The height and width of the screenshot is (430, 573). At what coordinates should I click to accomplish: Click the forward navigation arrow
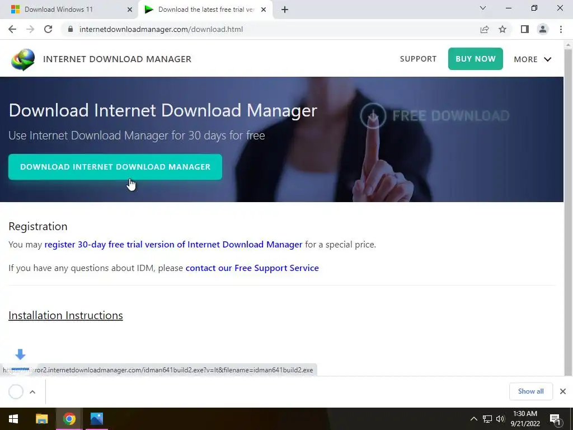(30, 29)
